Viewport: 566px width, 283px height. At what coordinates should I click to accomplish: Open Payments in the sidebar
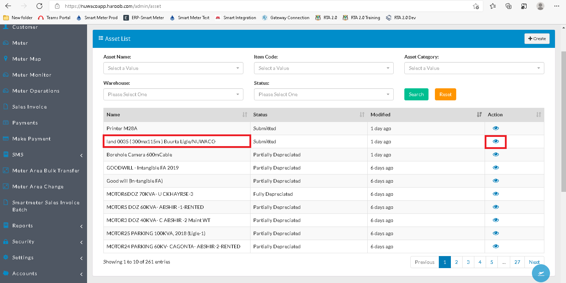pyautogui.click(x=43, y=123)
